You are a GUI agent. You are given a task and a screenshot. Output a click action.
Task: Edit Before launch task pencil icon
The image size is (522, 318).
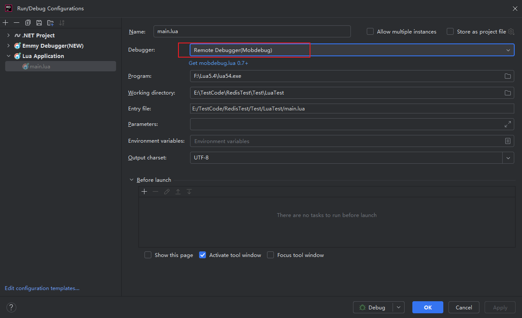coord(167,192)
